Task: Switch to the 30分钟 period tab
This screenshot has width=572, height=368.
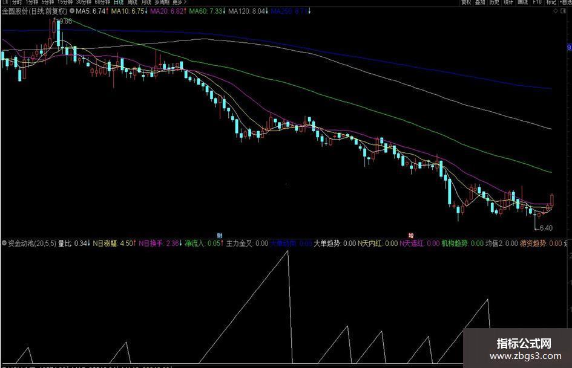Action: click(x=84, y=2)
